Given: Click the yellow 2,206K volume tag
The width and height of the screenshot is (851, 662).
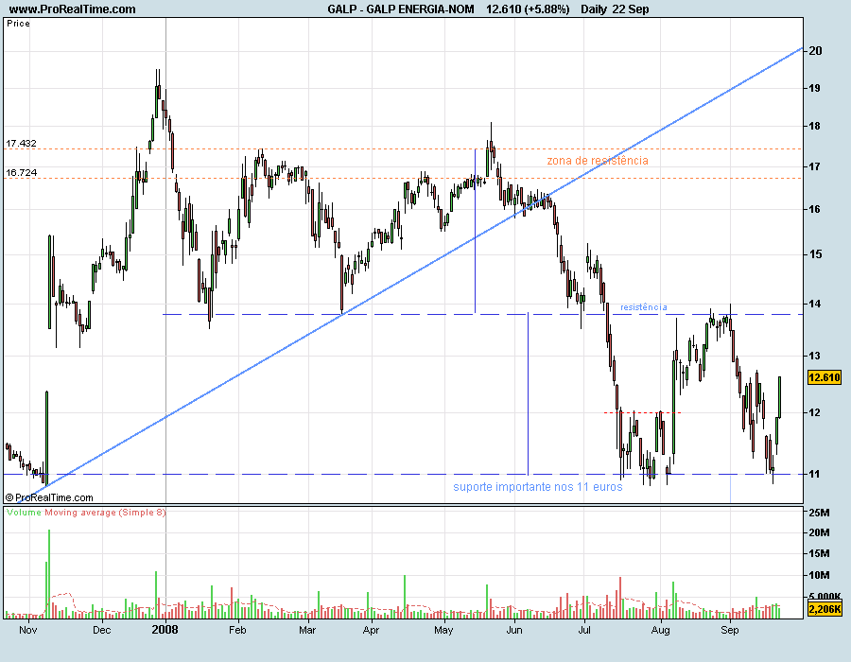Looking at the screenshot, I should click(x=824, y=609).
